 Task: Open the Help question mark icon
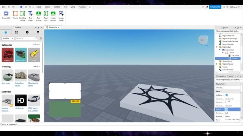224,7
